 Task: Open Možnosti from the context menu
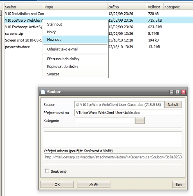pyautogui.click(x=75, y=40)
